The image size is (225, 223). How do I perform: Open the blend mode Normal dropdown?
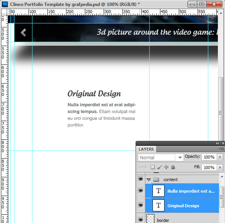(161, 157)
